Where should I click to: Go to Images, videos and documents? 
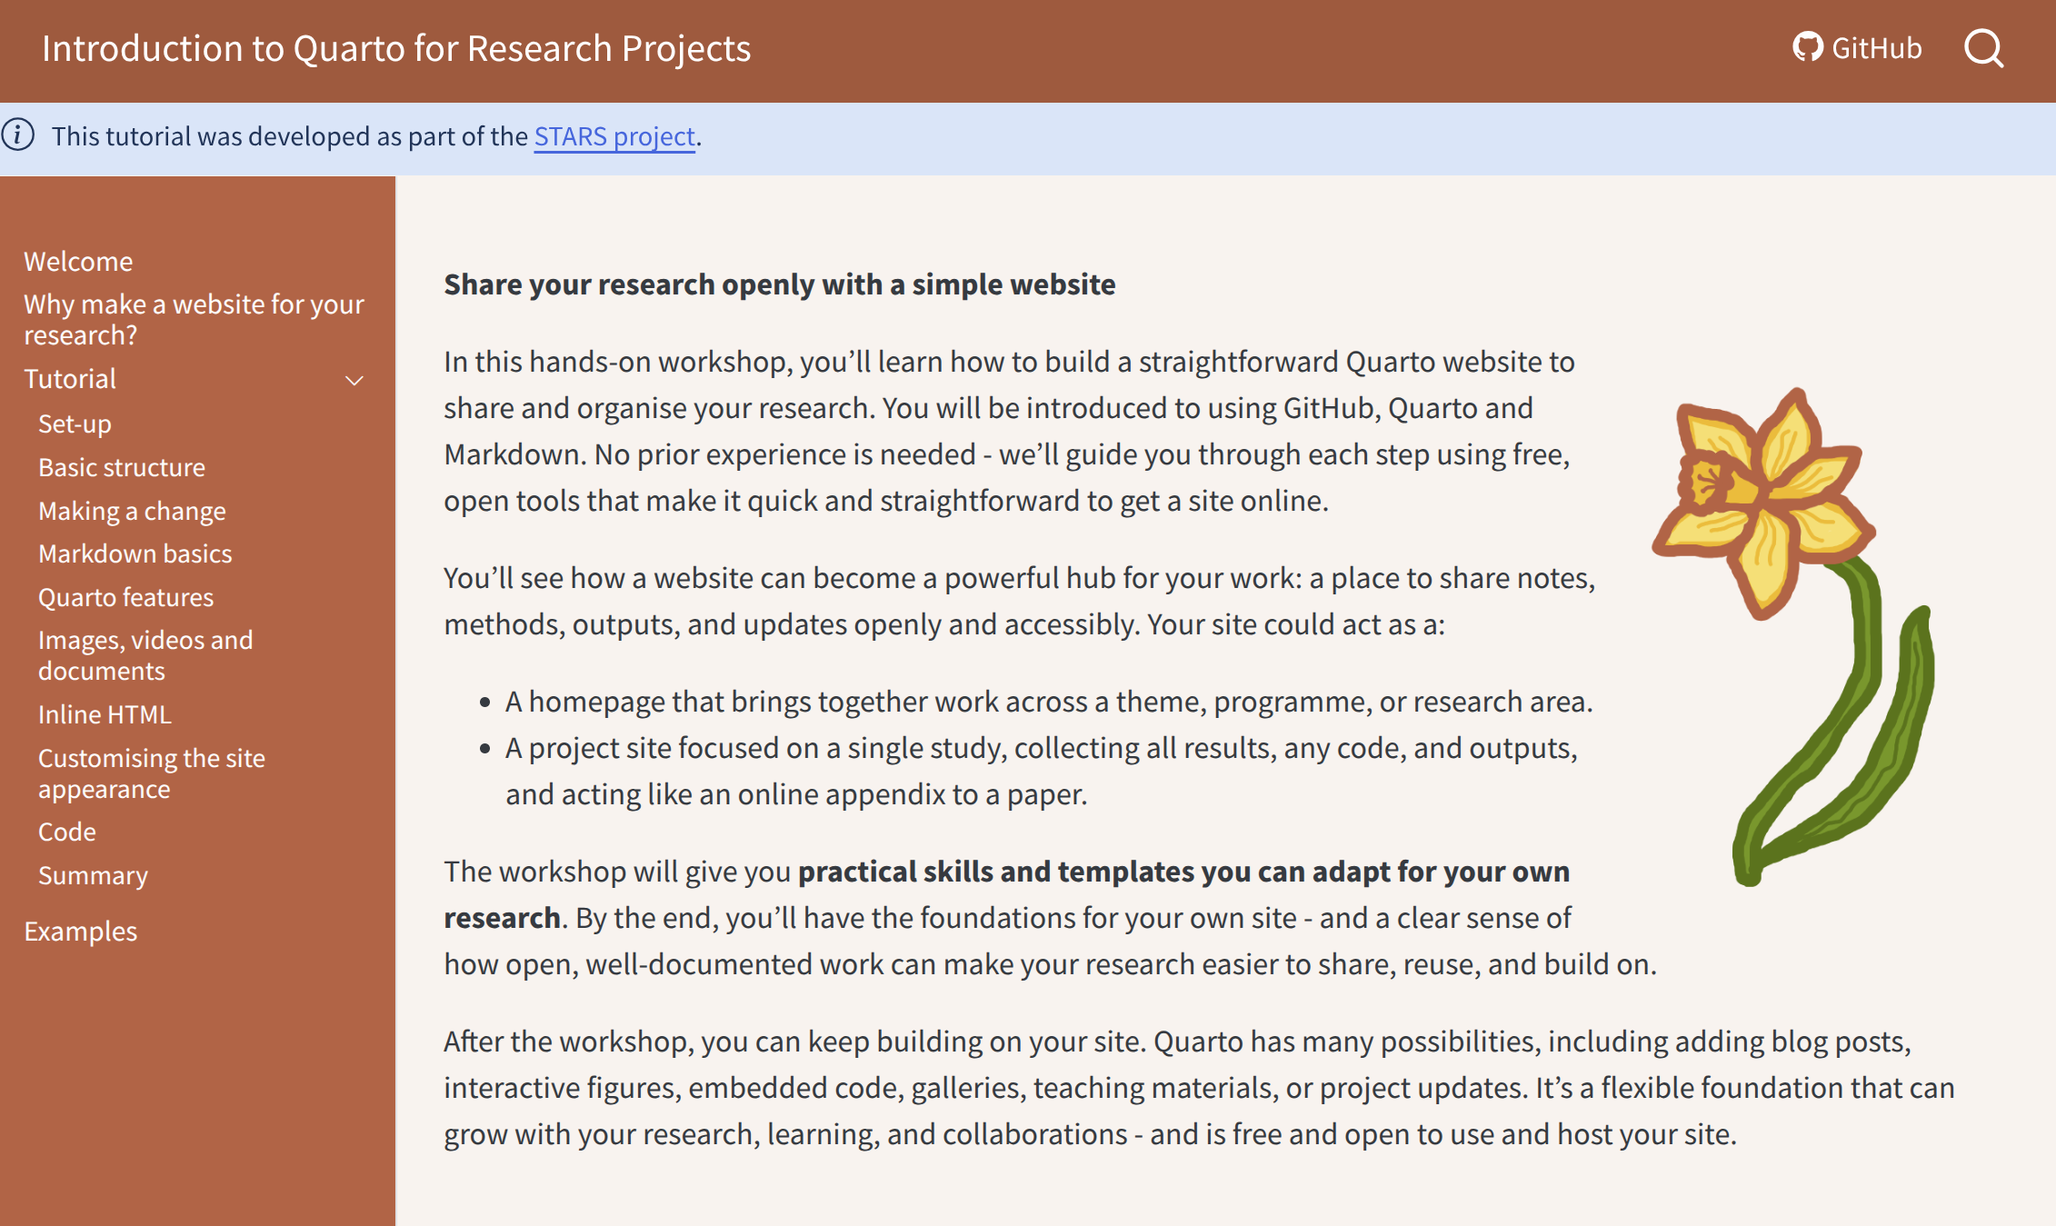click(145, 655)
